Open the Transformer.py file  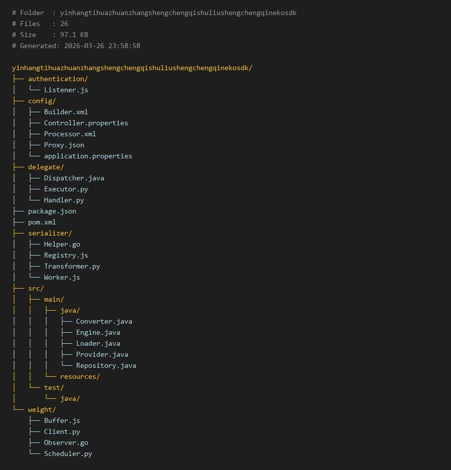[x=72, y=266]
